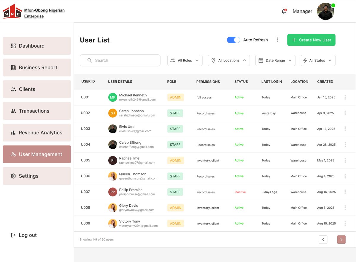Viewport: 356px width, 262px height.
Task: Click the ADMIN badge for Michael Kenneth
Action: (x=176, y=97)
